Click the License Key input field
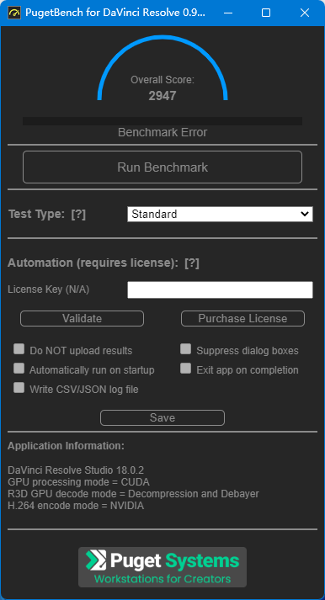 220,289
